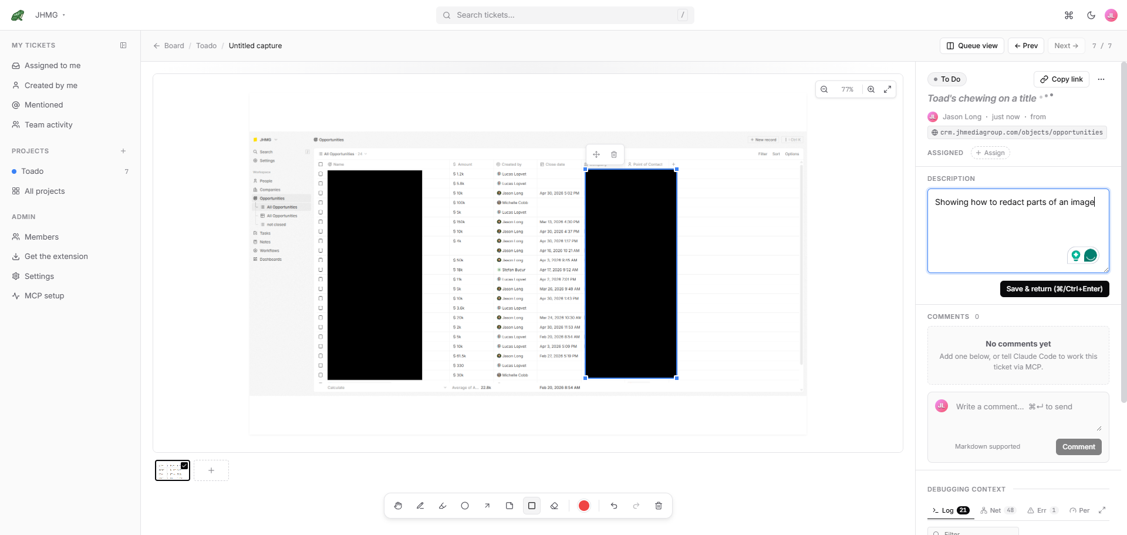Select the pen drawing tool

point(420,506)
